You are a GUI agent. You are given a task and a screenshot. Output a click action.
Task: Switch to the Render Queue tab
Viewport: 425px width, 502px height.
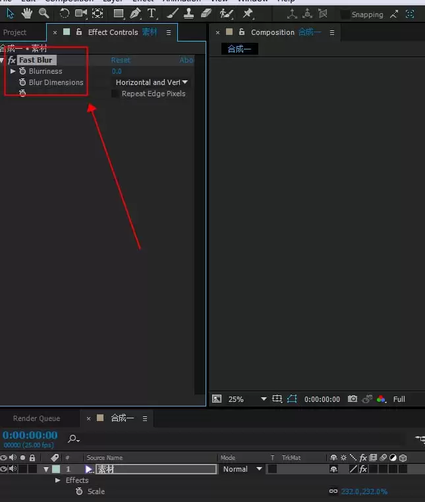36,418
